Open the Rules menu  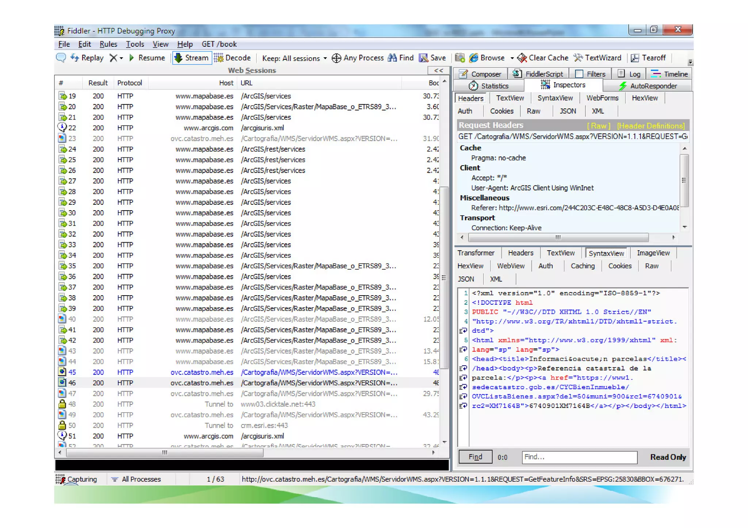(x=108, y=44)
